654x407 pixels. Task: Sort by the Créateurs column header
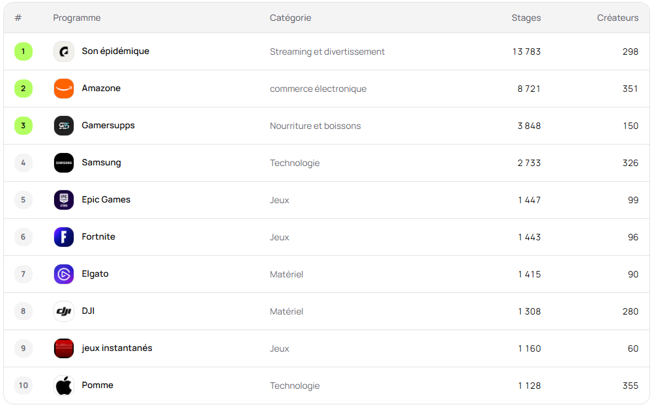(617, 18)
